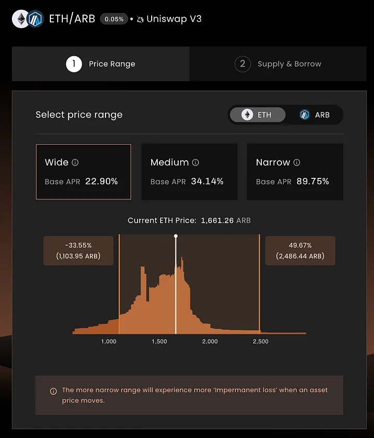Click the 1,500 axis label
The height and width of the screenshot is (438, 374).
159,341
